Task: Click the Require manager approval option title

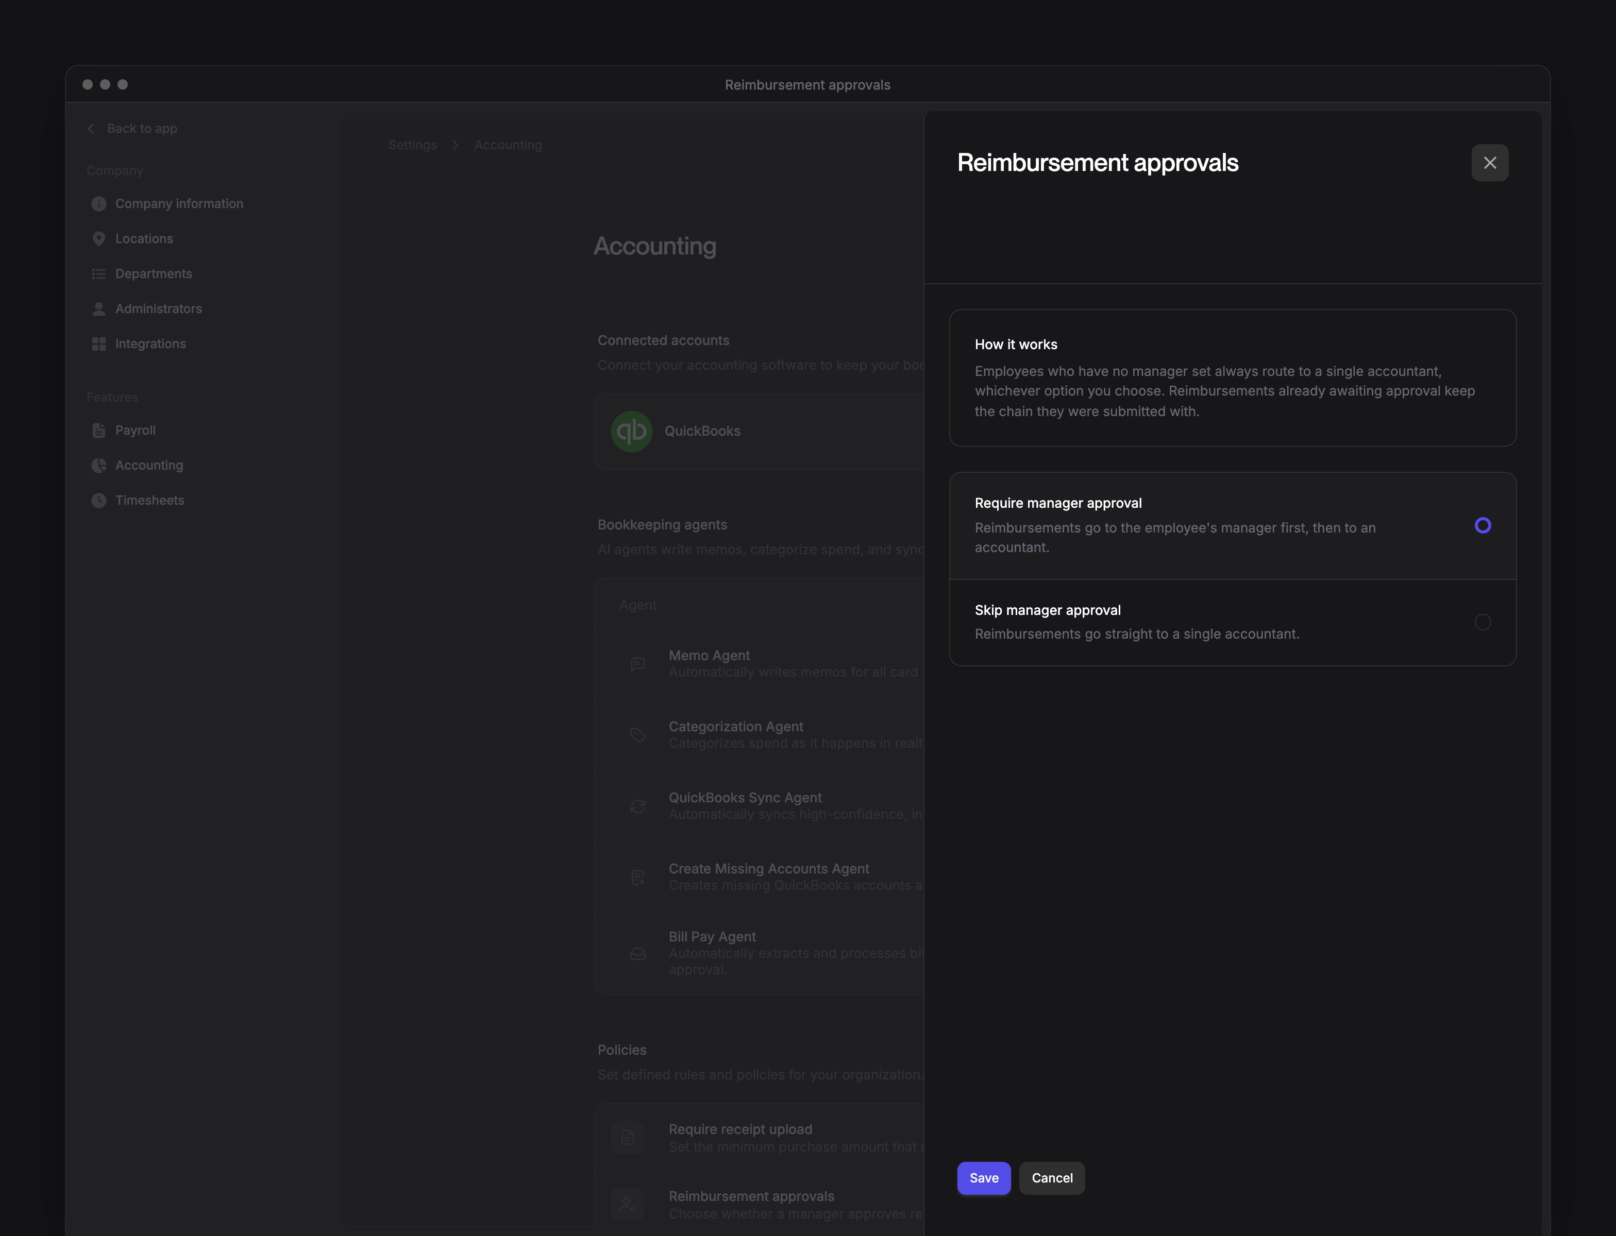Action: 1058,503
